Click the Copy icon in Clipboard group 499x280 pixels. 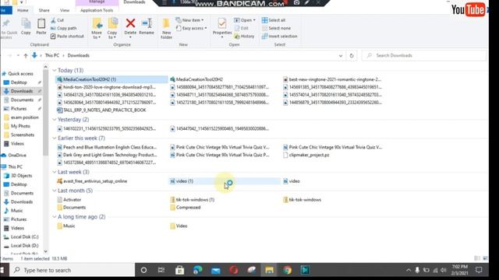[26, 26]
